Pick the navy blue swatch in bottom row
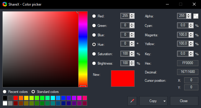This screenshot has height=108, width=201. (x=63, y=103)
